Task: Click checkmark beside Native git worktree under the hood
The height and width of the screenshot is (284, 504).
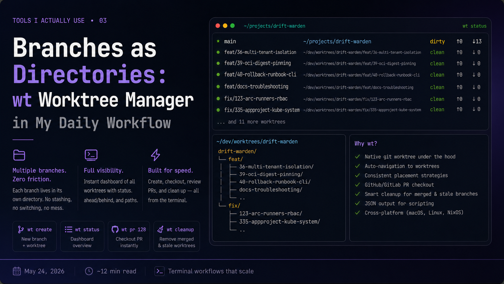Action: pyautogui.click(x=358, y=157)
